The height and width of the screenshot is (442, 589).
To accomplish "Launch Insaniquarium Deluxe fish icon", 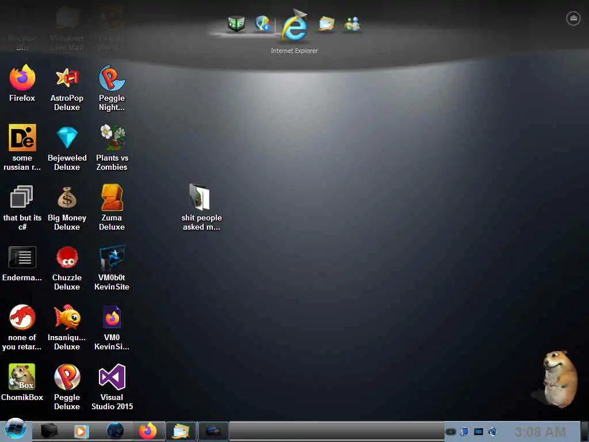I will click(x=67, y=327).
